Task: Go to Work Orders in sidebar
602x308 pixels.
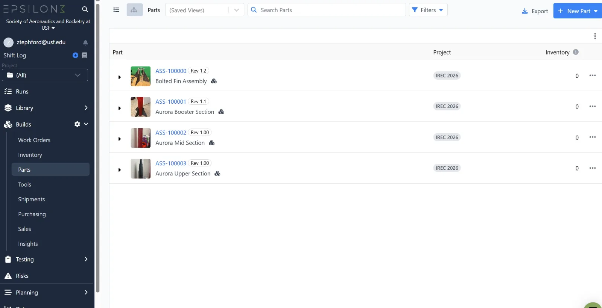Action: click(34, 140)
